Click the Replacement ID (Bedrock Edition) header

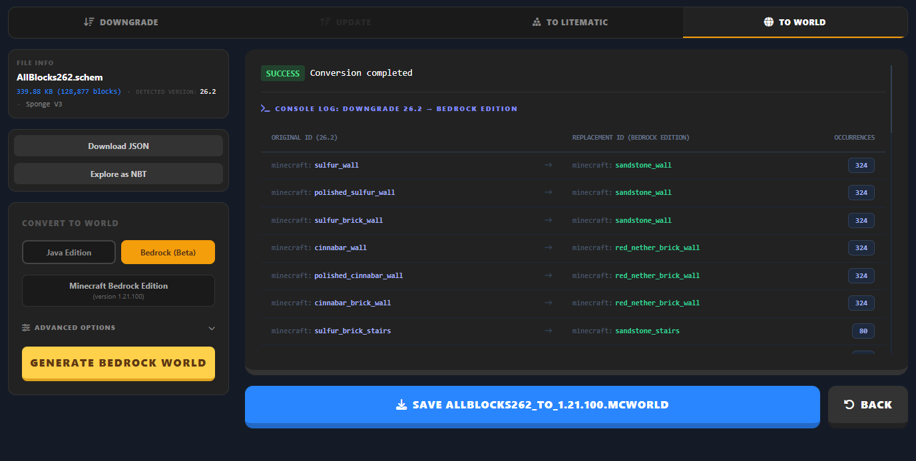pyautogui.click(x=631, y=138)
